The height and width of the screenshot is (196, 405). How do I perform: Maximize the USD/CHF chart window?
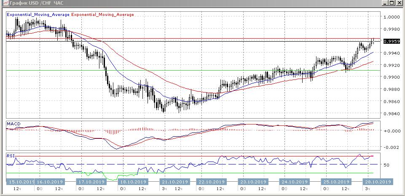click(392, 3)
